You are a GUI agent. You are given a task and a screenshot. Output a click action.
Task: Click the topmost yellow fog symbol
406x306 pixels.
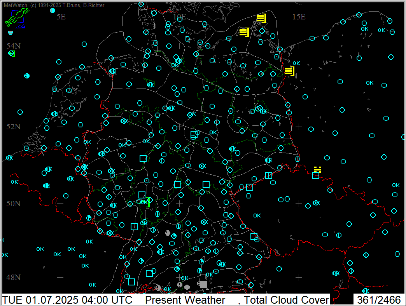(261, 18)
